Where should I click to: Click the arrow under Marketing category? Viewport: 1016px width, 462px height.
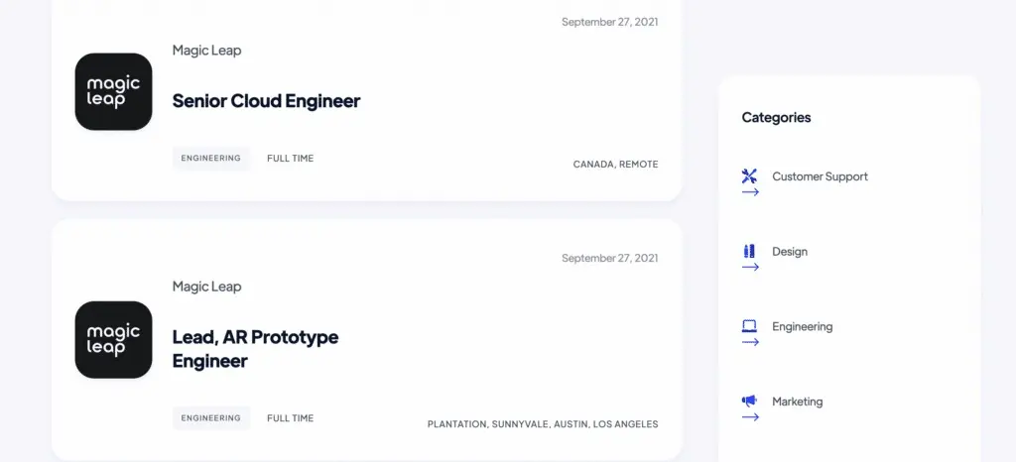(x=750, y=417)
